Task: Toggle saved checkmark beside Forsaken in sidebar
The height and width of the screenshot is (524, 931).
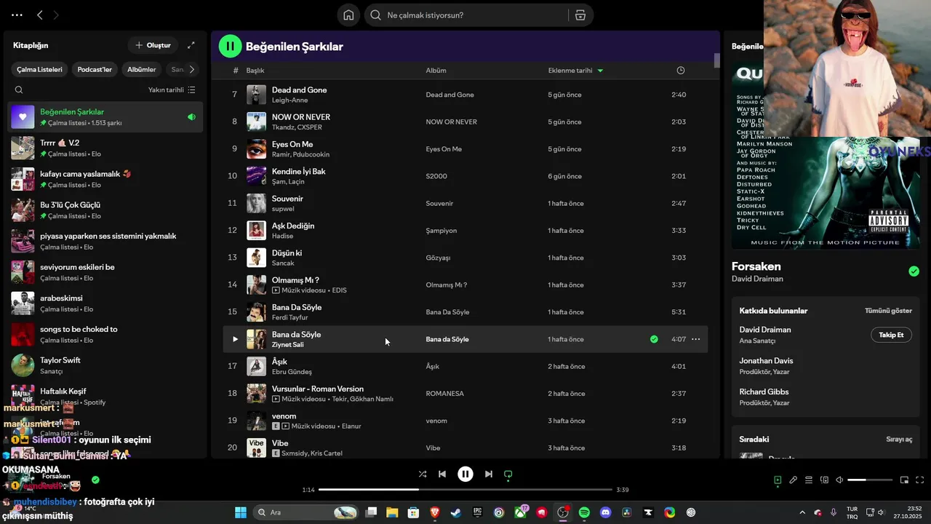Action: (x=914, y=271)
